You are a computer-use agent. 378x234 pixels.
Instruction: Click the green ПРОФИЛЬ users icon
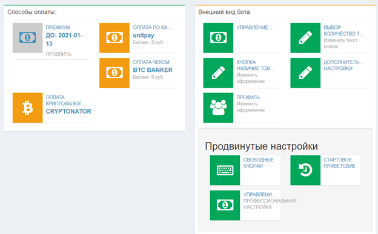click(218, 108)
